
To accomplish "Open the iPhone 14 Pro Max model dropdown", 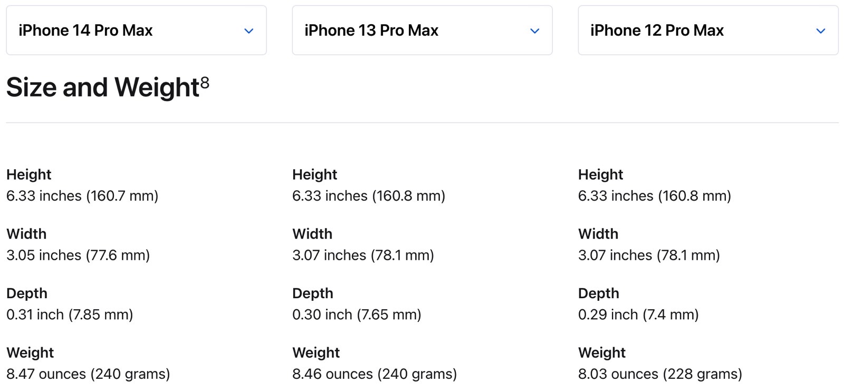I will [x=136, y=31].
